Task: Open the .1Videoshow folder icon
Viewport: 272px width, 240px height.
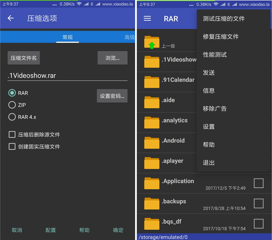Action: coord(152,62)
